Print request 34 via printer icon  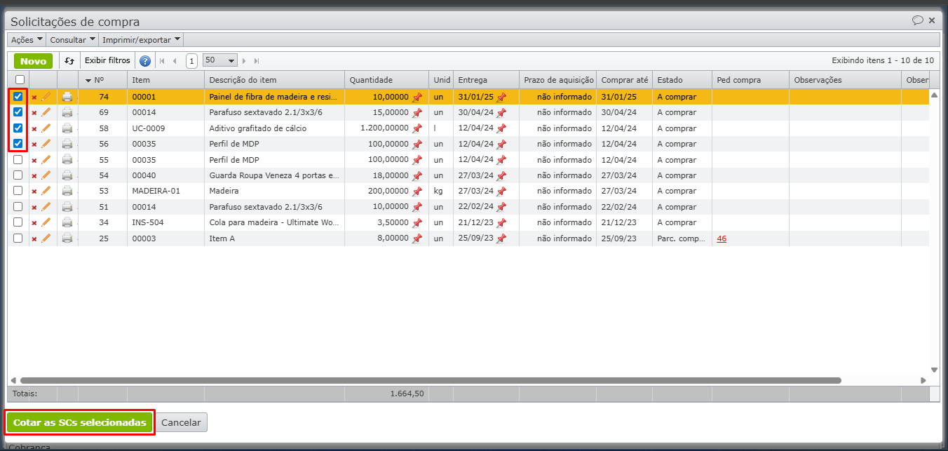coord(67,222)
